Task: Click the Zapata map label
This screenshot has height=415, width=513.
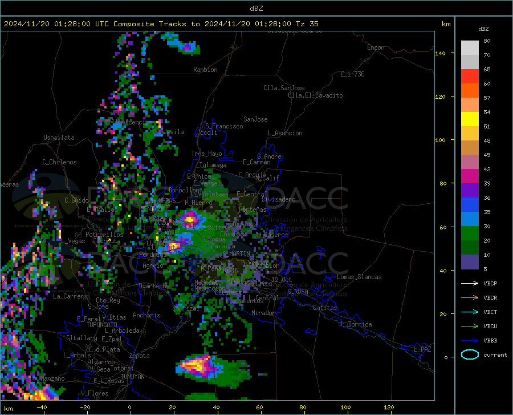Action: click(140, 356)
